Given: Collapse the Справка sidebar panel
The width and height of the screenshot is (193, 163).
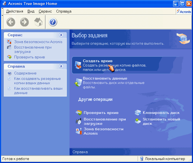Looking at the screenshot, I should (61, 66).
